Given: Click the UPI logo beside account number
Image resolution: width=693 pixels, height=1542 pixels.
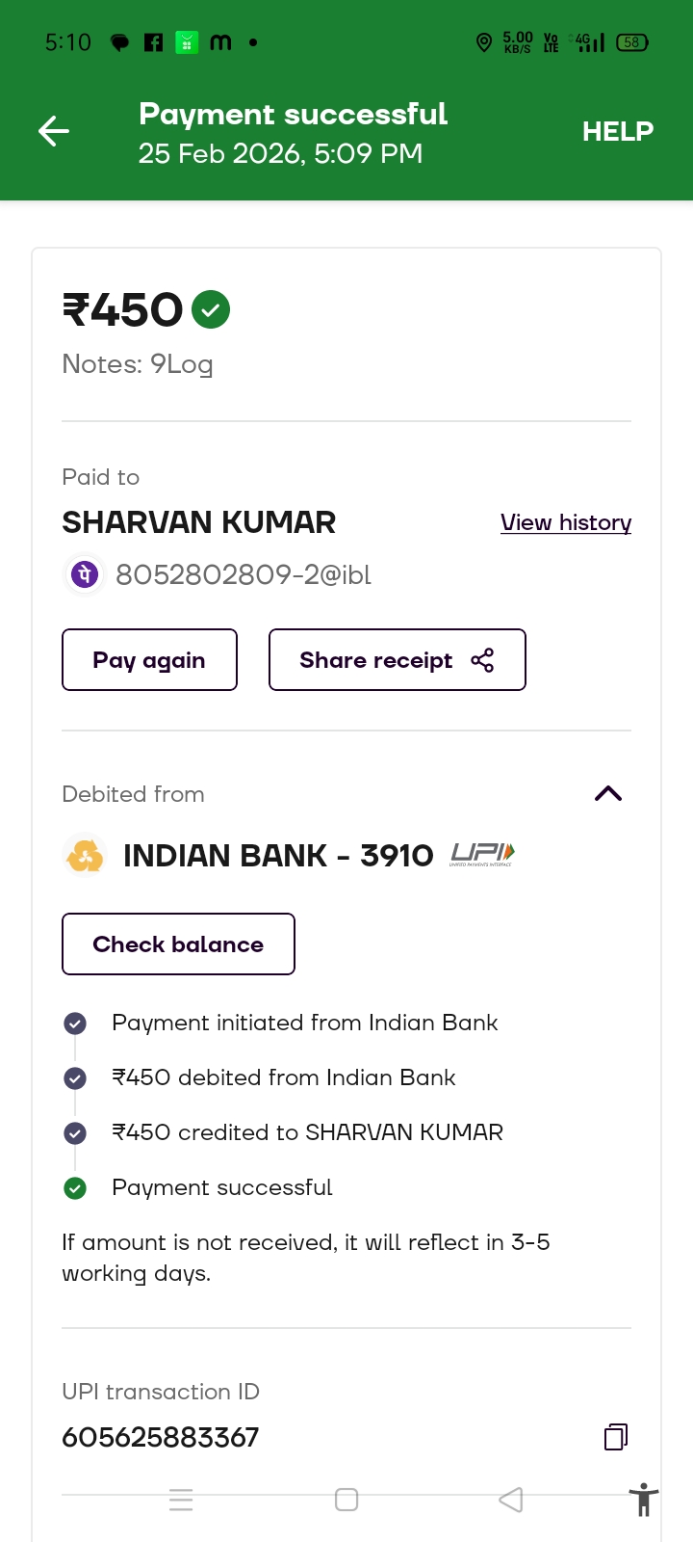Looking at the screenshot, I should pos(482,855).
